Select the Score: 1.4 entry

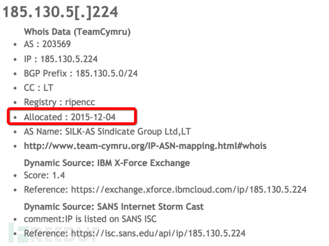[44, 175]
